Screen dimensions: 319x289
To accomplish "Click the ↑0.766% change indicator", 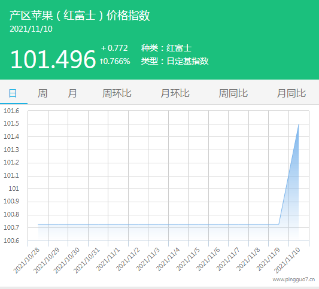I will coord(115,61).
